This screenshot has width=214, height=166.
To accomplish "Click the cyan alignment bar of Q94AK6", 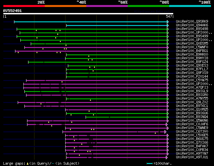I will (x=117, y=25).
